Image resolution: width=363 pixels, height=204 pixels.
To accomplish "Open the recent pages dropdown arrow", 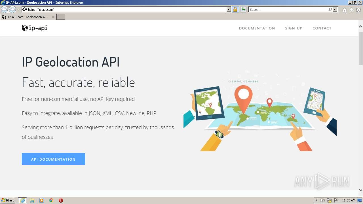I will pyautogui.click(x=19, y=10).
